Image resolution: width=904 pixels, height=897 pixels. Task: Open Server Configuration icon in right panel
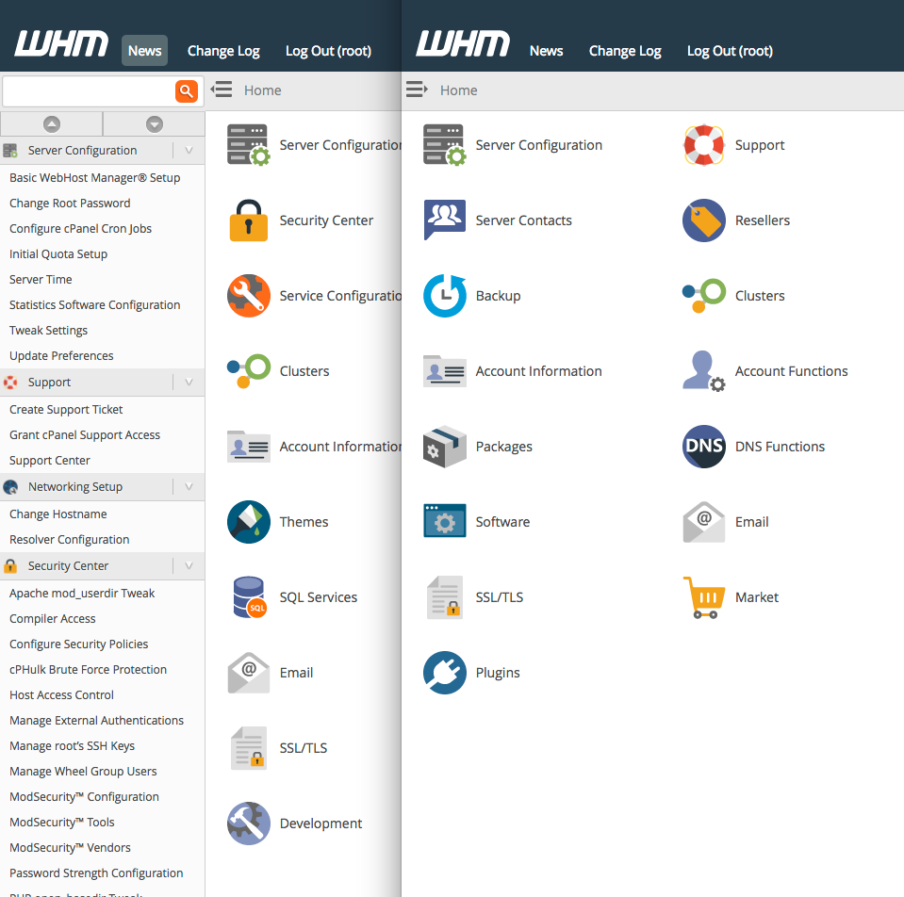pos(445,144)
